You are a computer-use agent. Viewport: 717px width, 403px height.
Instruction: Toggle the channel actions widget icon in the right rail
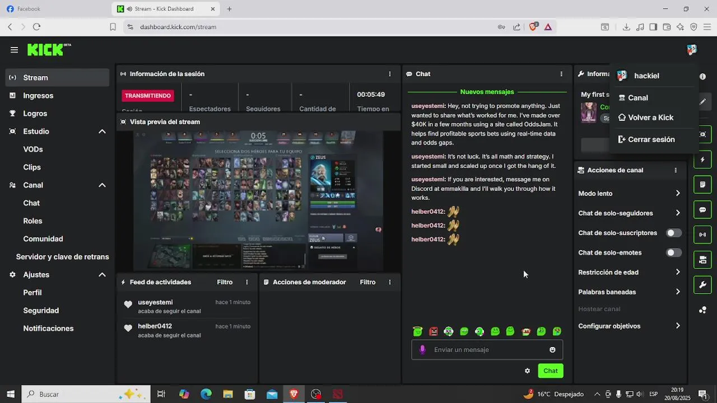click(x=702, y=260)
